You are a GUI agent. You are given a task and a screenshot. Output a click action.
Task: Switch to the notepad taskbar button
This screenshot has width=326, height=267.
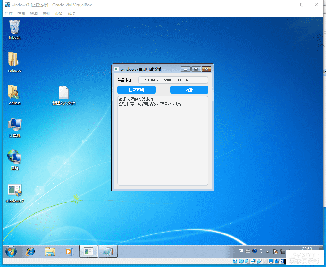click(108, 251)
